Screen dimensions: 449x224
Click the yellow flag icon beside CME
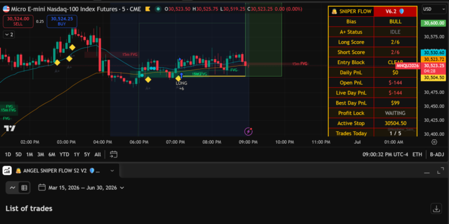click(x=148, y=9)
